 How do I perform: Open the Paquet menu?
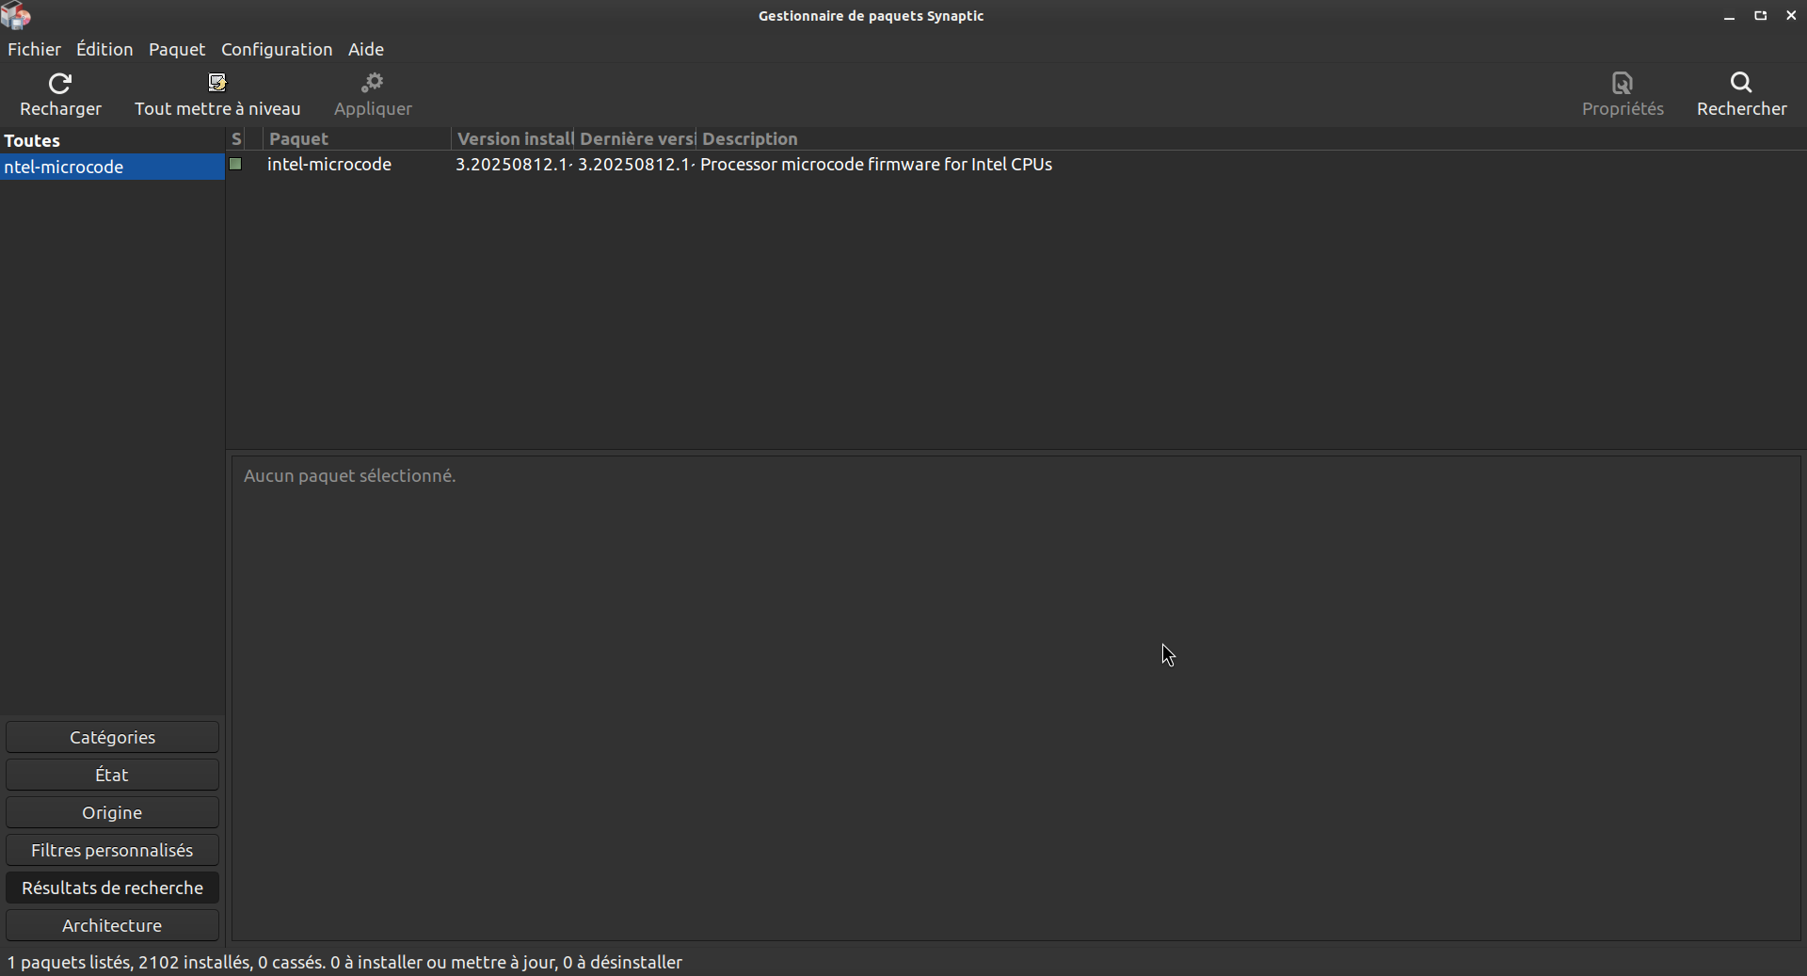[x=177, y=49]
